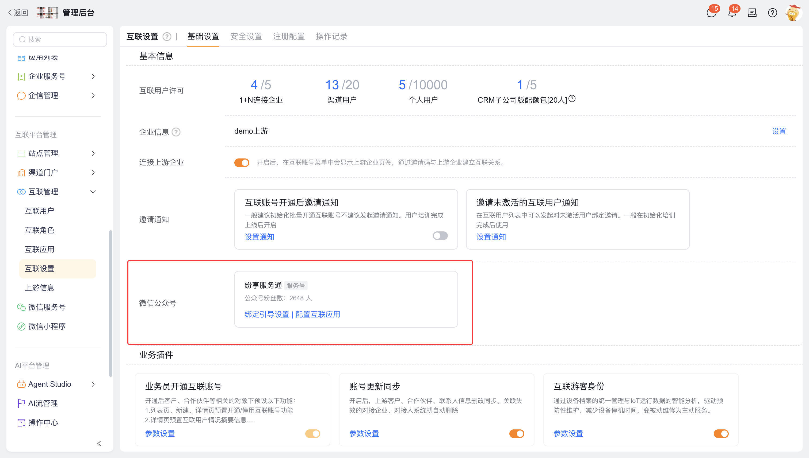This screenshot has height=458, width=809.
Task: Expand the 企业服务号 submenu chevron
Action: click(93, 76)
